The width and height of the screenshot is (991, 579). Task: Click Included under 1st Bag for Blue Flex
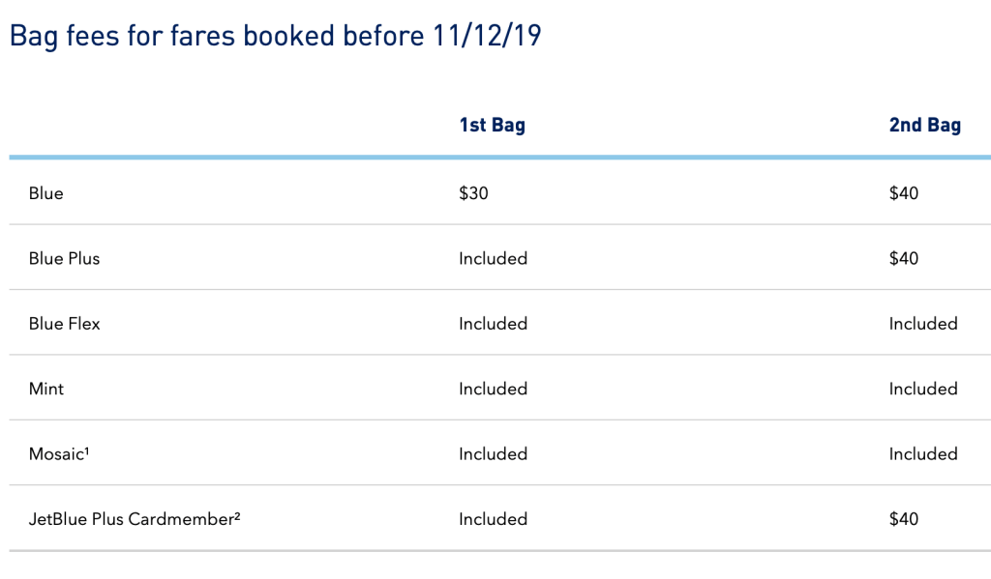[494, 324]
